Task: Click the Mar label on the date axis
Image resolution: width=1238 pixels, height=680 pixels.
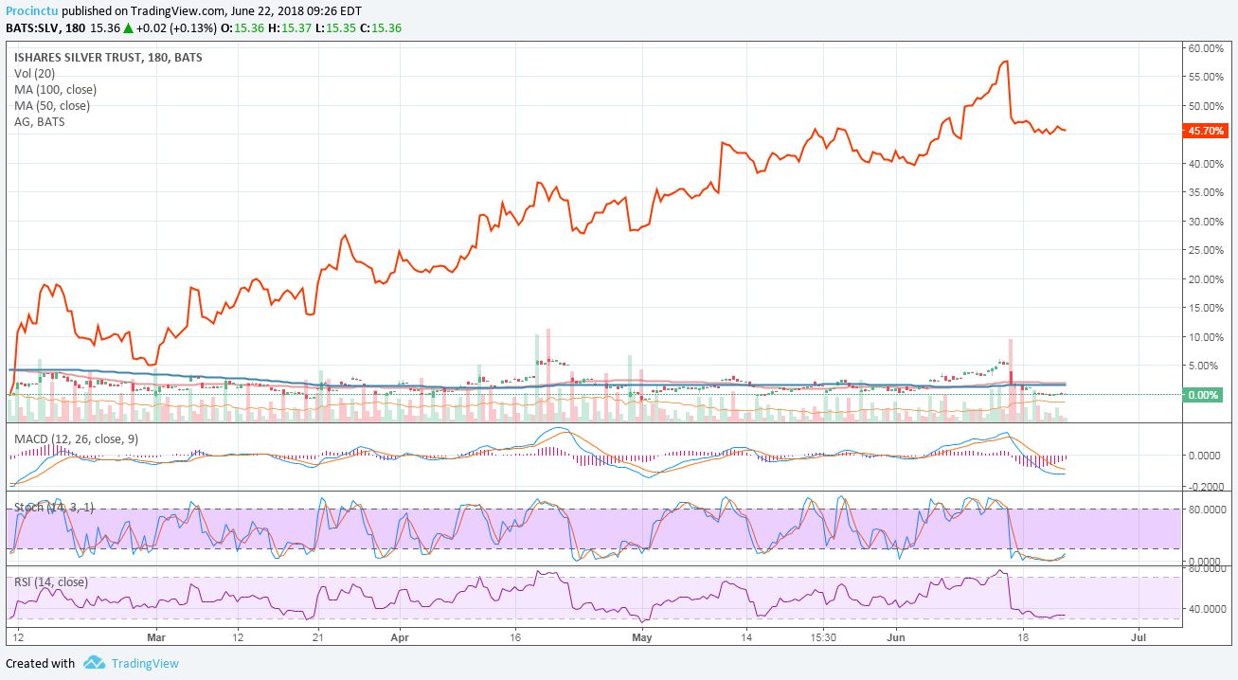Action: point(156,637)
